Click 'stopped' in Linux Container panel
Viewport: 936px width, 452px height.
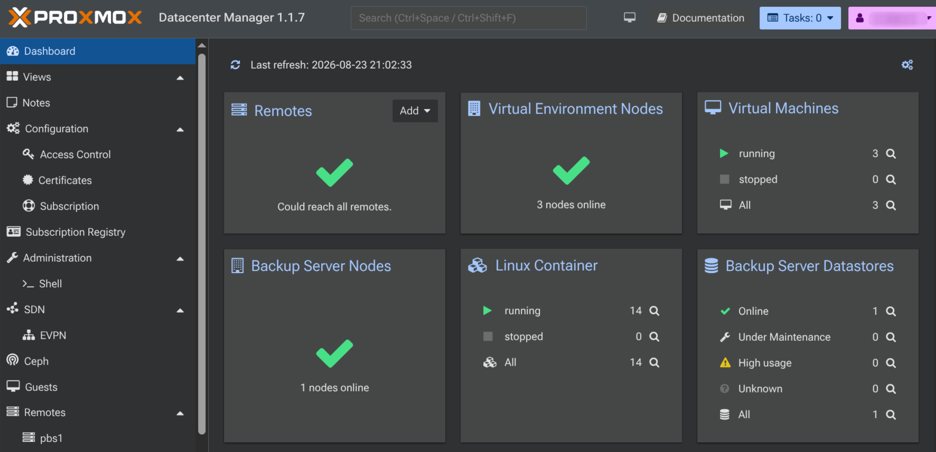pyautogui.click(x=523, y=336)
